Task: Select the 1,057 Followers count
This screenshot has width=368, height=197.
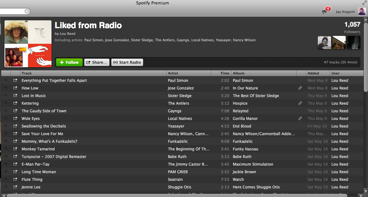Action: 352,28
